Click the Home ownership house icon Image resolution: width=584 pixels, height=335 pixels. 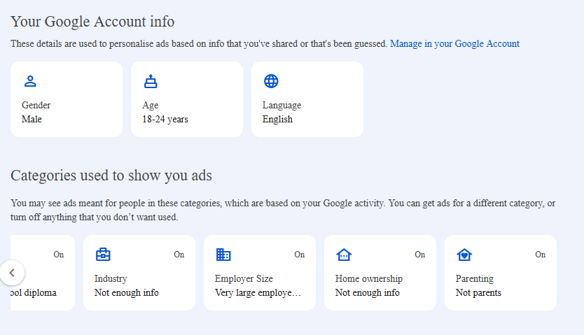coord(344,255)
